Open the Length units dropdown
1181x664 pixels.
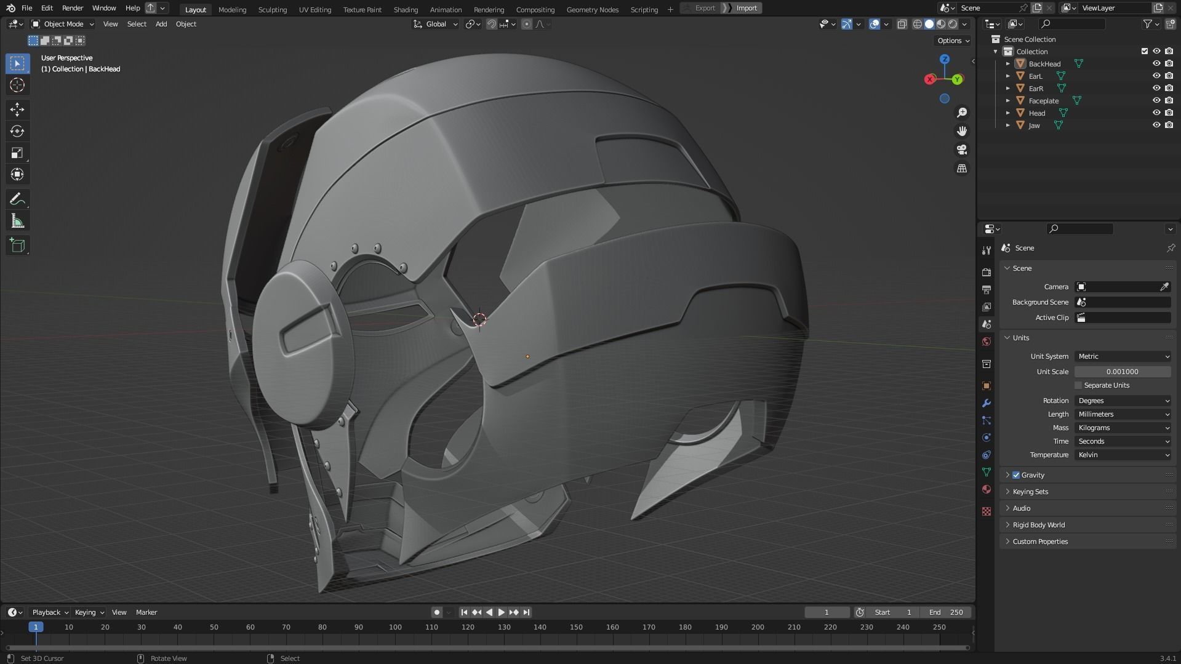[x=1123, y=414]
